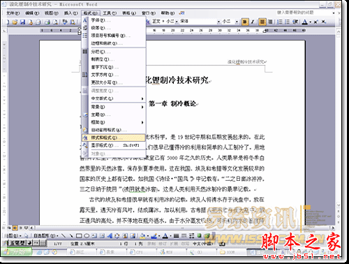Choose 显示格式 Shift+F1 menu entry

114,145
